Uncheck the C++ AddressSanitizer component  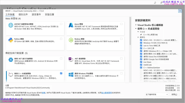(141, 68)
